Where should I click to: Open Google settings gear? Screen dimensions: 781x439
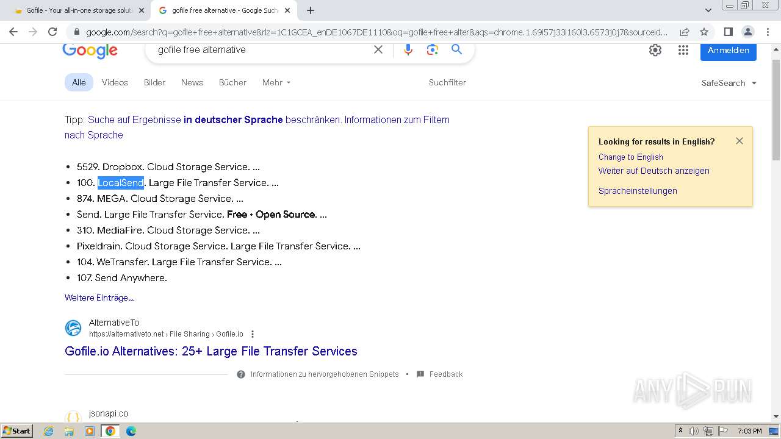pos(655,50)
